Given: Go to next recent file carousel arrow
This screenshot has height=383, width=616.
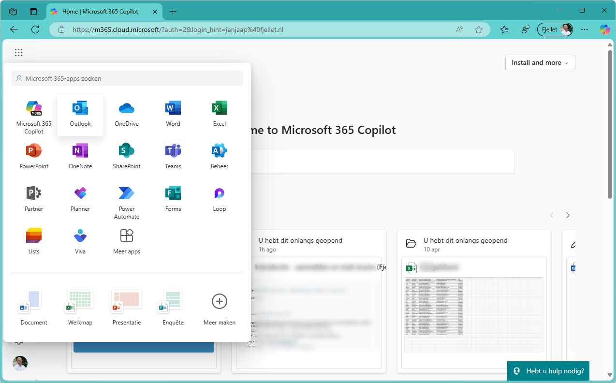Looking at the screenshot, I should tap(568, 215).
